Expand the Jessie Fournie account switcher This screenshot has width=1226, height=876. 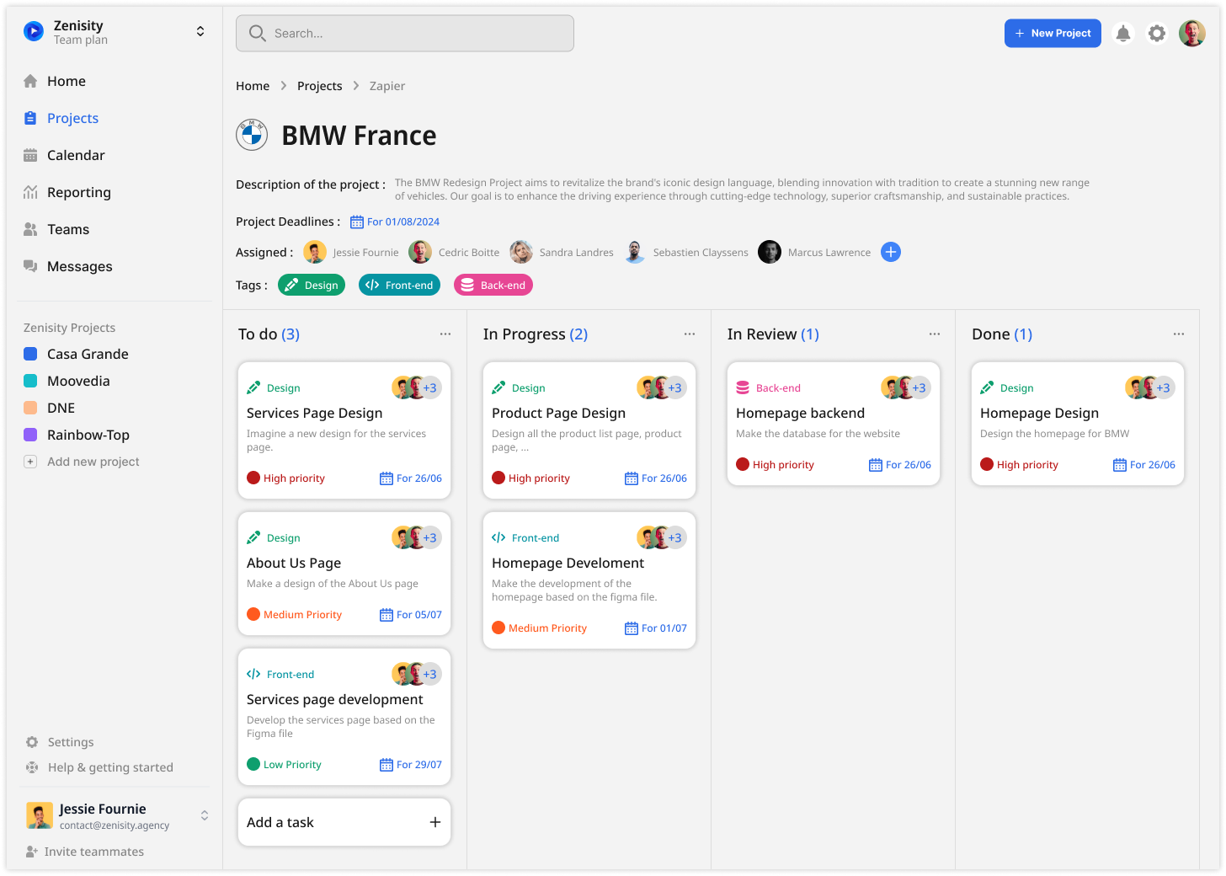[204, 815]
